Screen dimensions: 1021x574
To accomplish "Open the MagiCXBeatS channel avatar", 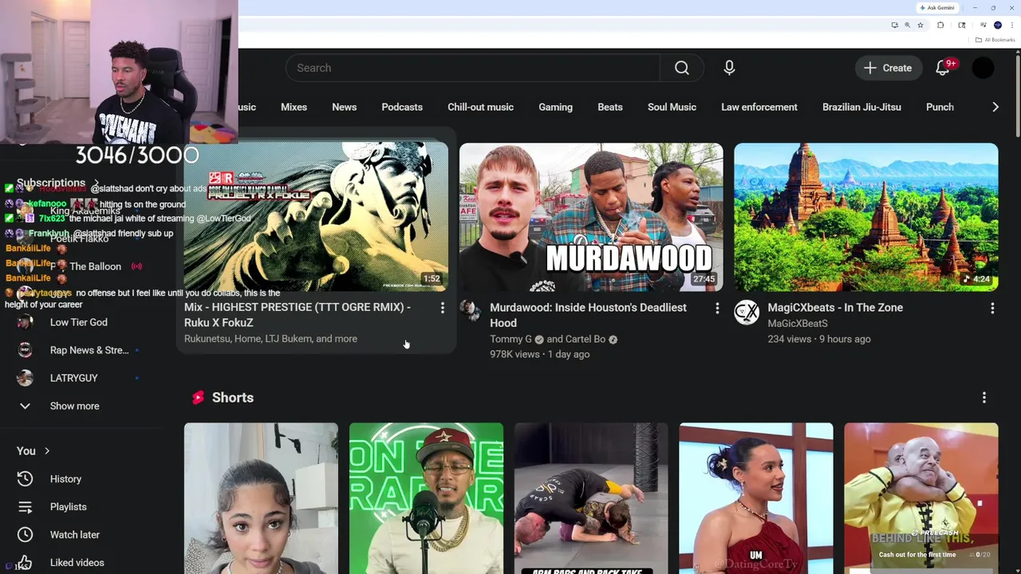I will click(x=747, y=313).
